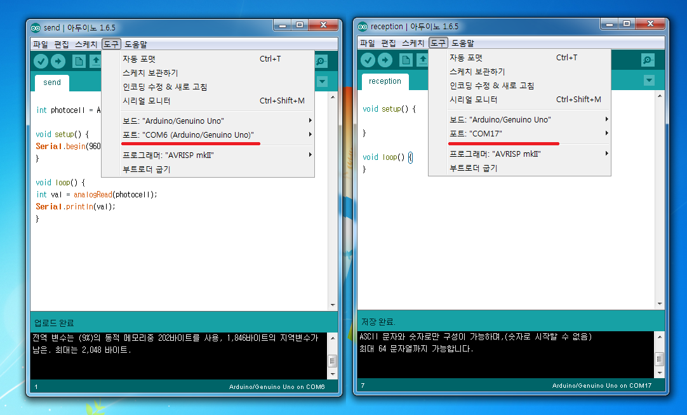Click the reception console scrollbar down arrow
The height and width of the screenshot is (415, 687).
(660, 373)
